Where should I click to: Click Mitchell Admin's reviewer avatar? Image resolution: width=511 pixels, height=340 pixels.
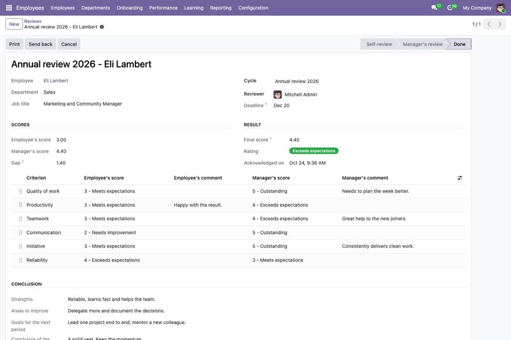(277, 94)
